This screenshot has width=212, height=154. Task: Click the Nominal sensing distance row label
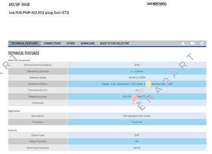pyautogui.click(x=38, y=65)
